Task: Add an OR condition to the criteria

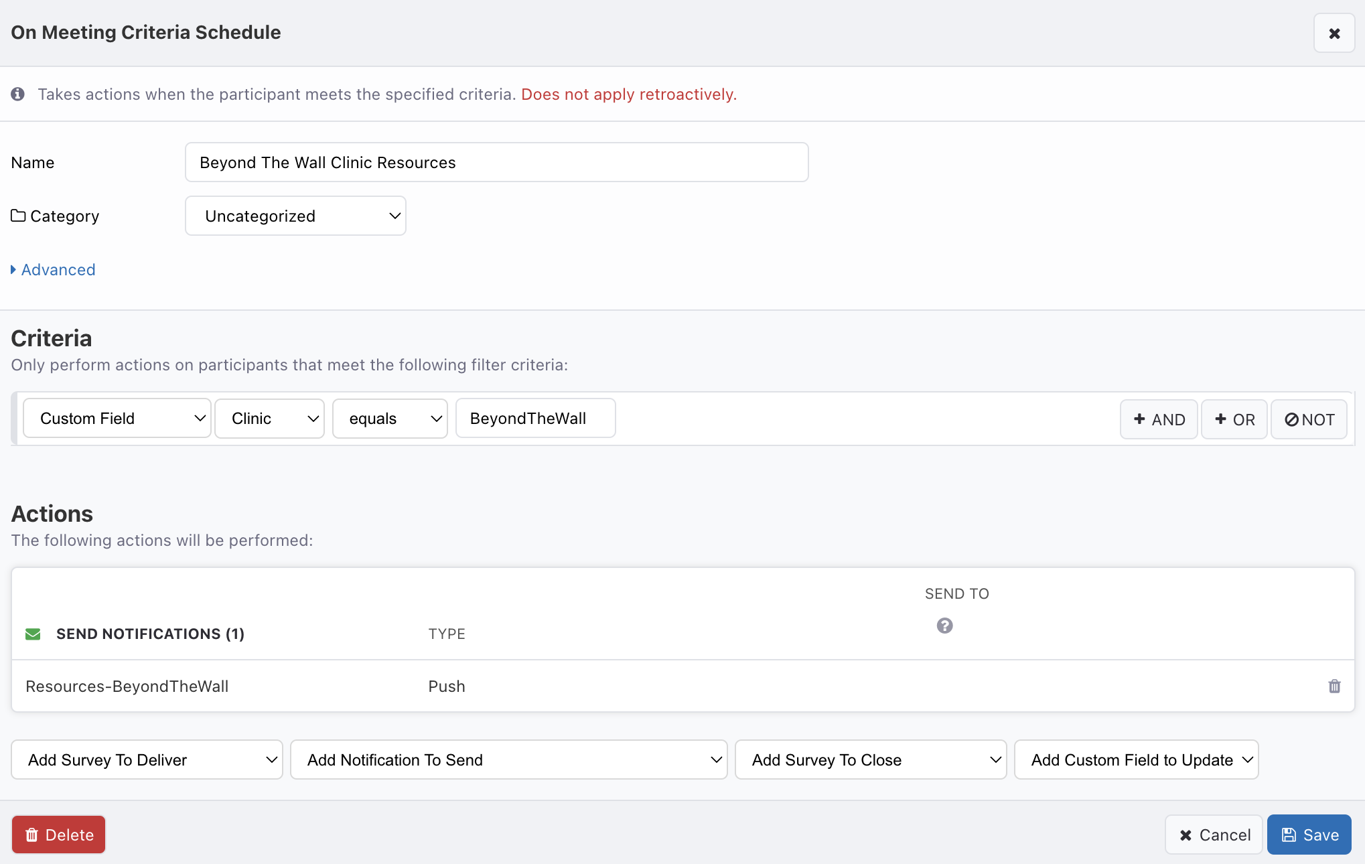Action: click(x=1234, y=419)
